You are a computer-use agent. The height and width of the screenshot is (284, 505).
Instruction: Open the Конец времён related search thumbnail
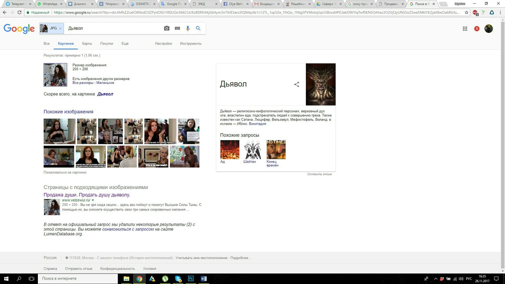click(x=276, y=150)
